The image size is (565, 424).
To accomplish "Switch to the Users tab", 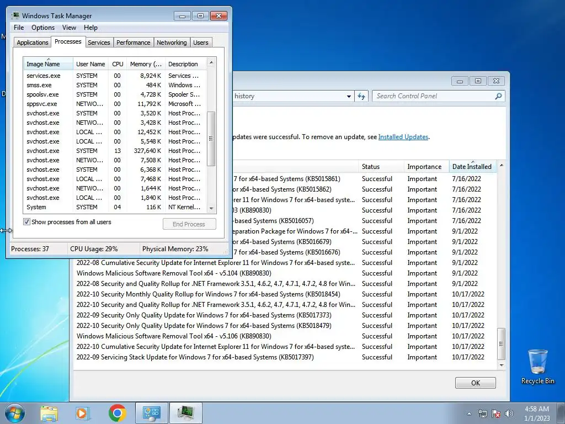I will [x=201, y=43].
